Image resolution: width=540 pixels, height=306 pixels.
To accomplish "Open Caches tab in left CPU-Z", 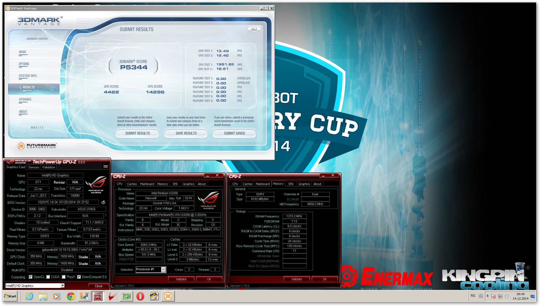I will (x=132, y=184).
